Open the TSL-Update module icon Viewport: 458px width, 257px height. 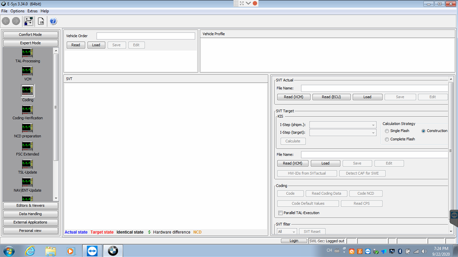27,164
